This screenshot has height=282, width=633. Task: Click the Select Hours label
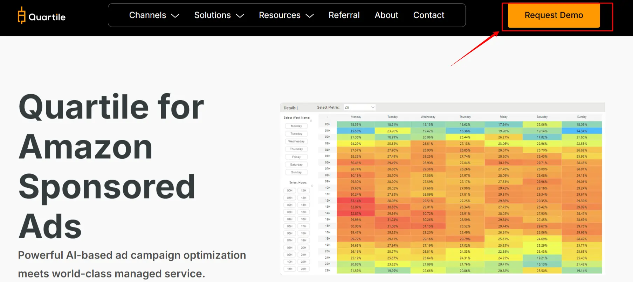click(298, 182)
